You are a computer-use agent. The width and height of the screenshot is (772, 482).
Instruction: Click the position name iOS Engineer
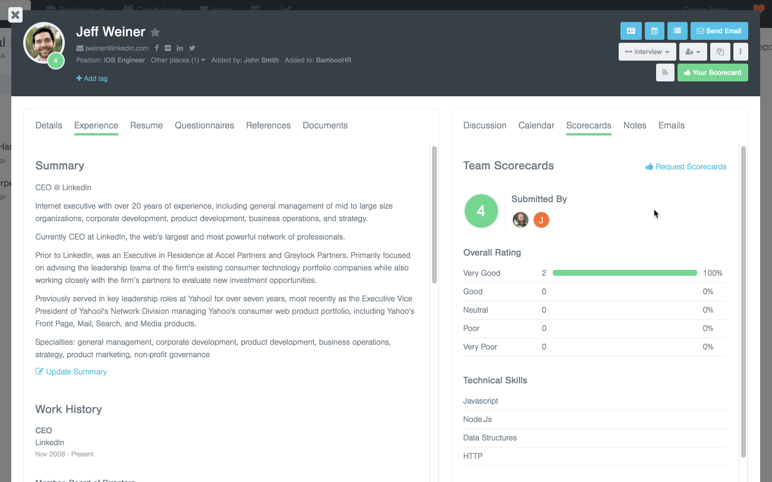pyautogui.click(x=124, y=60)
